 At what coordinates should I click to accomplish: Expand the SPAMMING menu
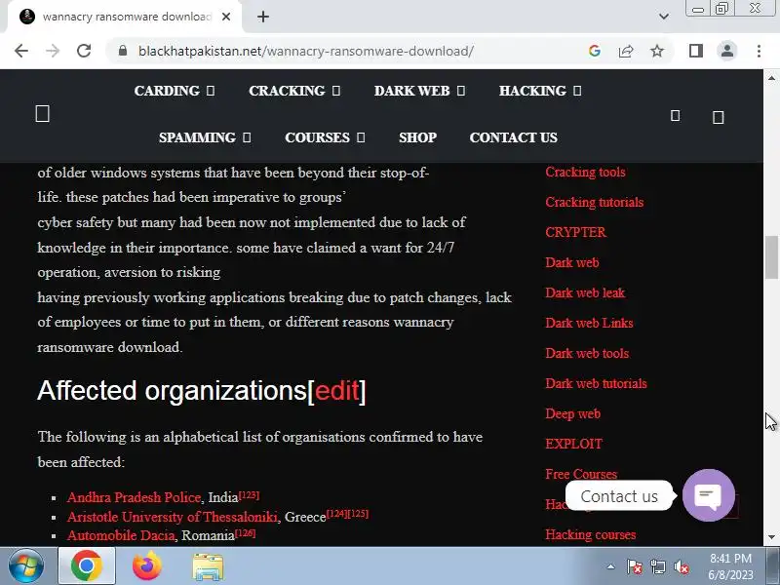(205, 137)
